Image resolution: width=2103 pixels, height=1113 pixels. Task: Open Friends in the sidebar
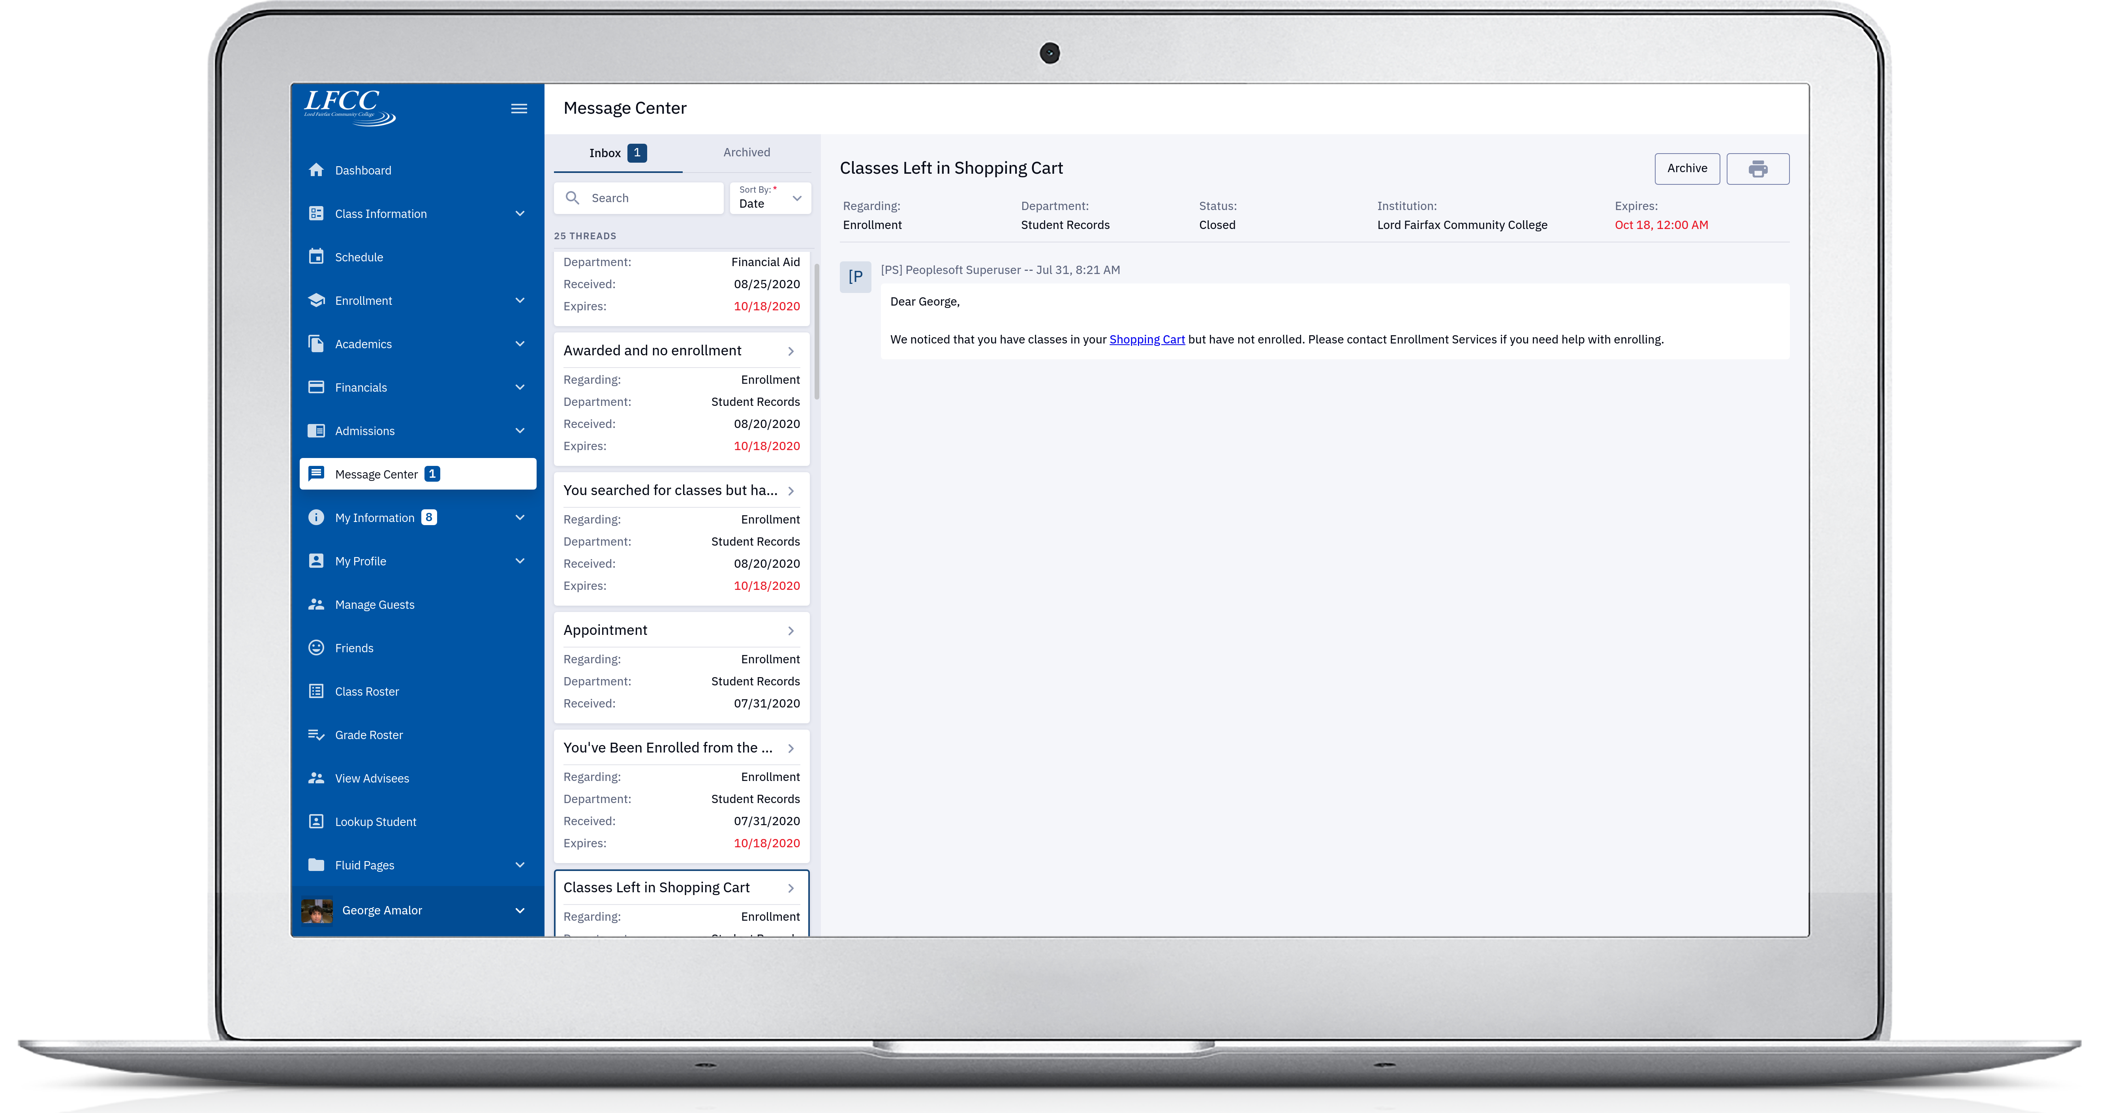click(418, 648)
